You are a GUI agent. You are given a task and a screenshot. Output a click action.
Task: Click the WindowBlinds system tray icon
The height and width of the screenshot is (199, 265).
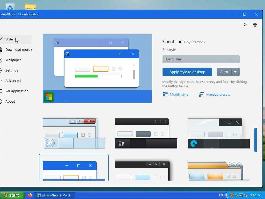pyautogui.click(x=241, y=195)
